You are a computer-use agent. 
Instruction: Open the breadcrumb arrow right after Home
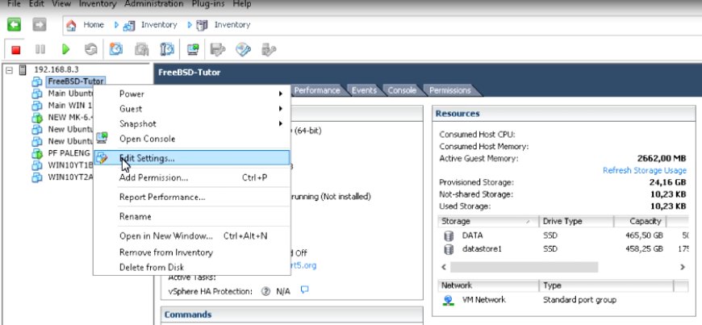pyautogui.click(x=116, y=25)
